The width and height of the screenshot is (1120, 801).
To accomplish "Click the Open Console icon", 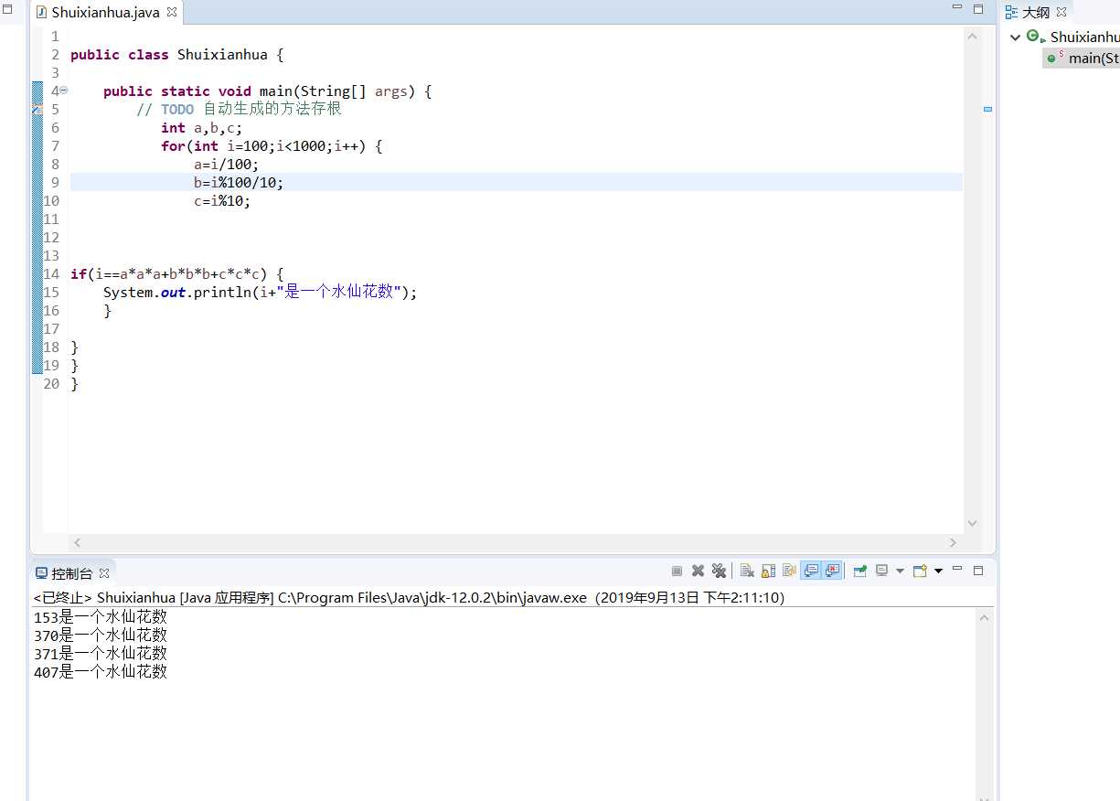I will pyautogui.click(x=920, y=571).
